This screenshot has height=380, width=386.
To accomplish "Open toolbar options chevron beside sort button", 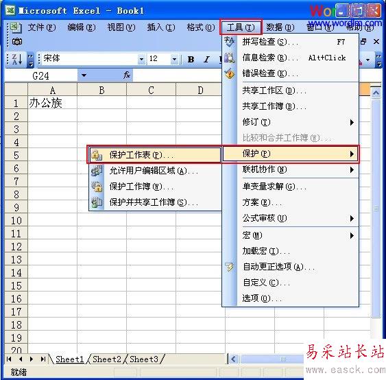I will [x=30, y=60].
